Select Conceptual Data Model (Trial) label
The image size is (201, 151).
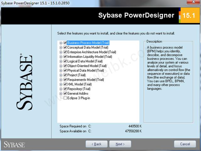(88, 47)
